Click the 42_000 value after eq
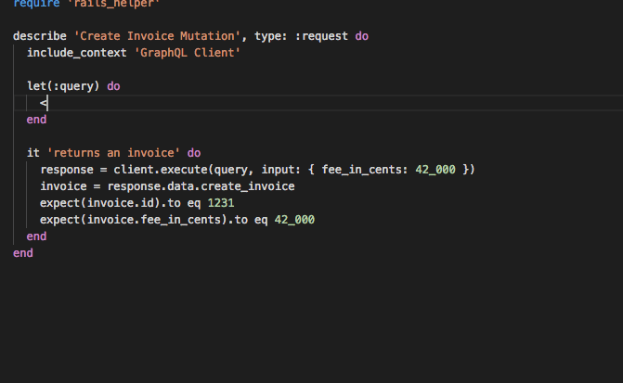This screenshot has height=383, width=623. click(294, 220)
